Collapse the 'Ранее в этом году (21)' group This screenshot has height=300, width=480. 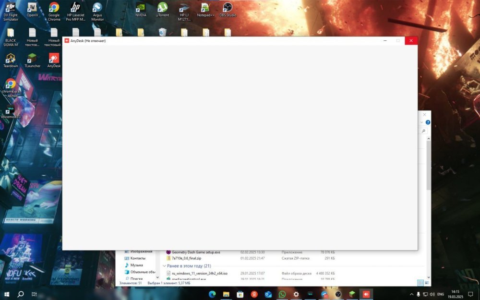[x=164, y=266]
